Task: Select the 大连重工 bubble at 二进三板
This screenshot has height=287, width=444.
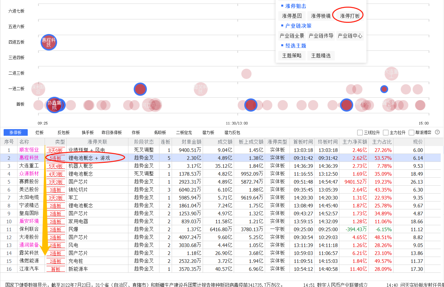Action: (x=391, y=73)
